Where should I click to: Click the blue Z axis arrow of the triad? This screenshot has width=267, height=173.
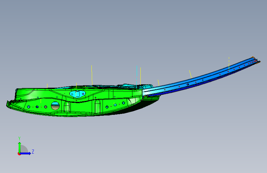click(26, 153)
